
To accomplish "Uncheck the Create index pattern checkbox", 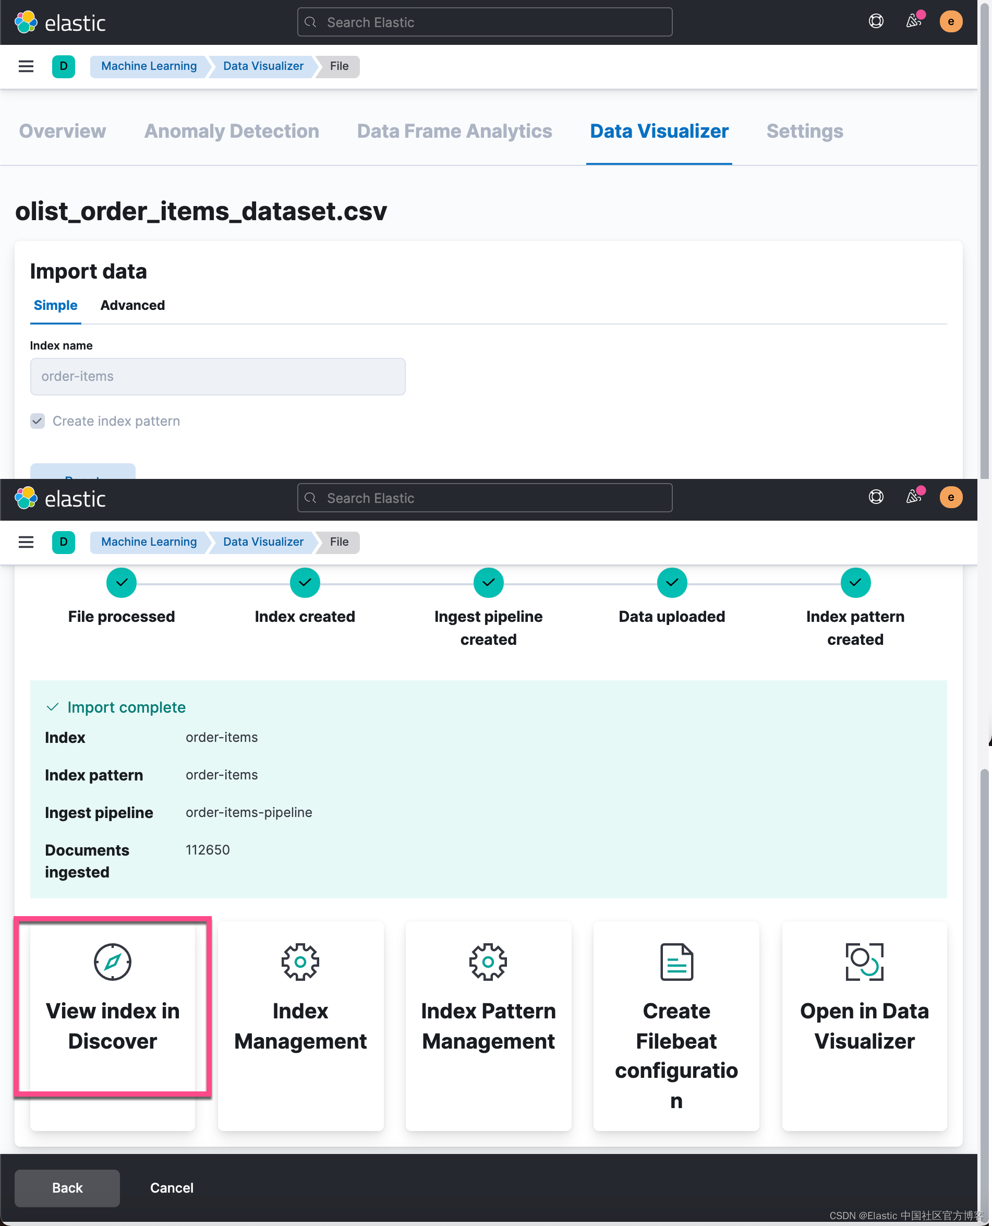I will point(37,421).
